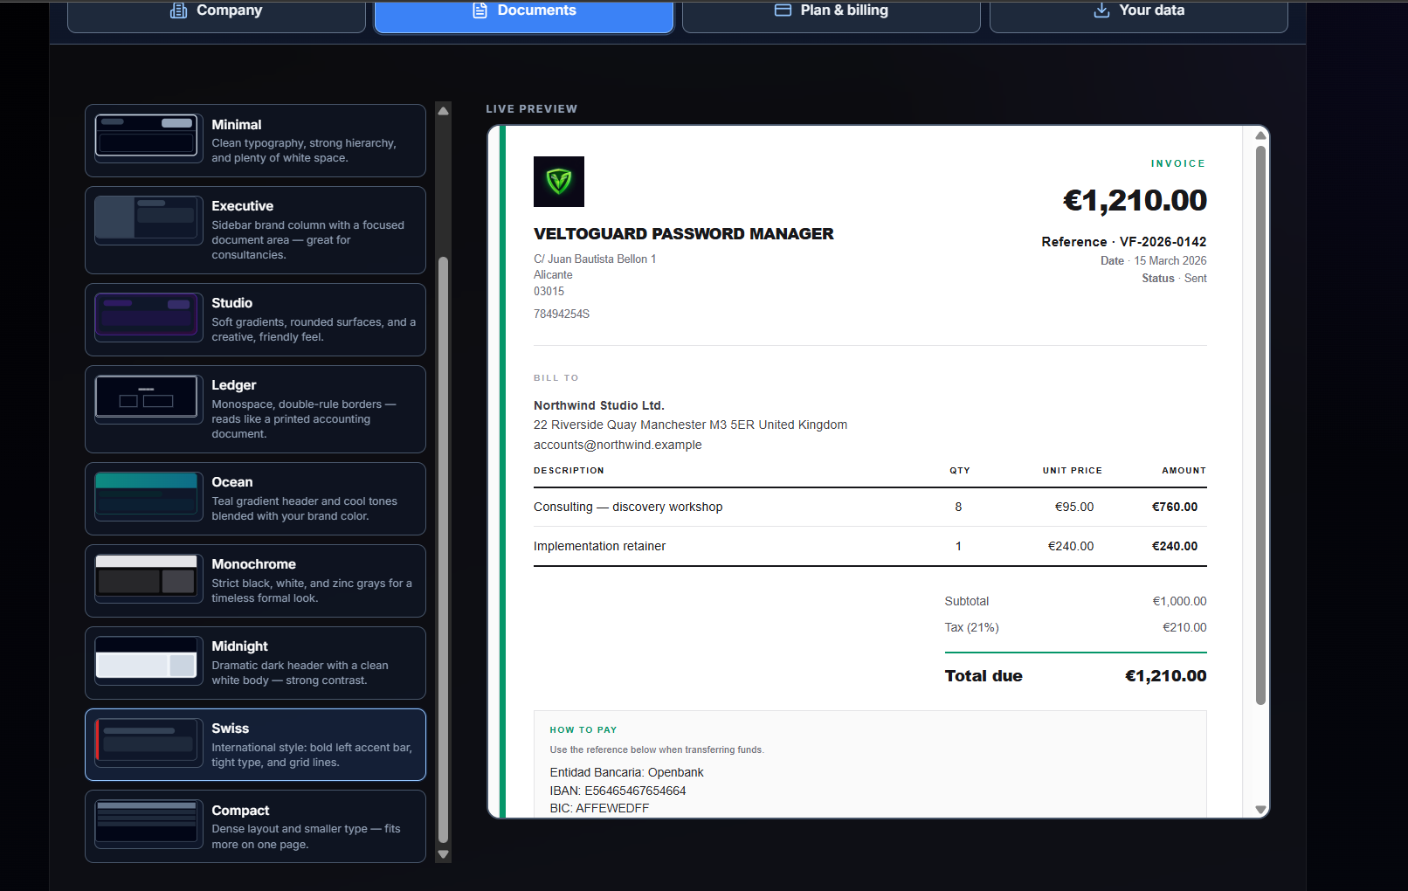Click the 'IBAN: E56465467654664' line

[618, 791]
